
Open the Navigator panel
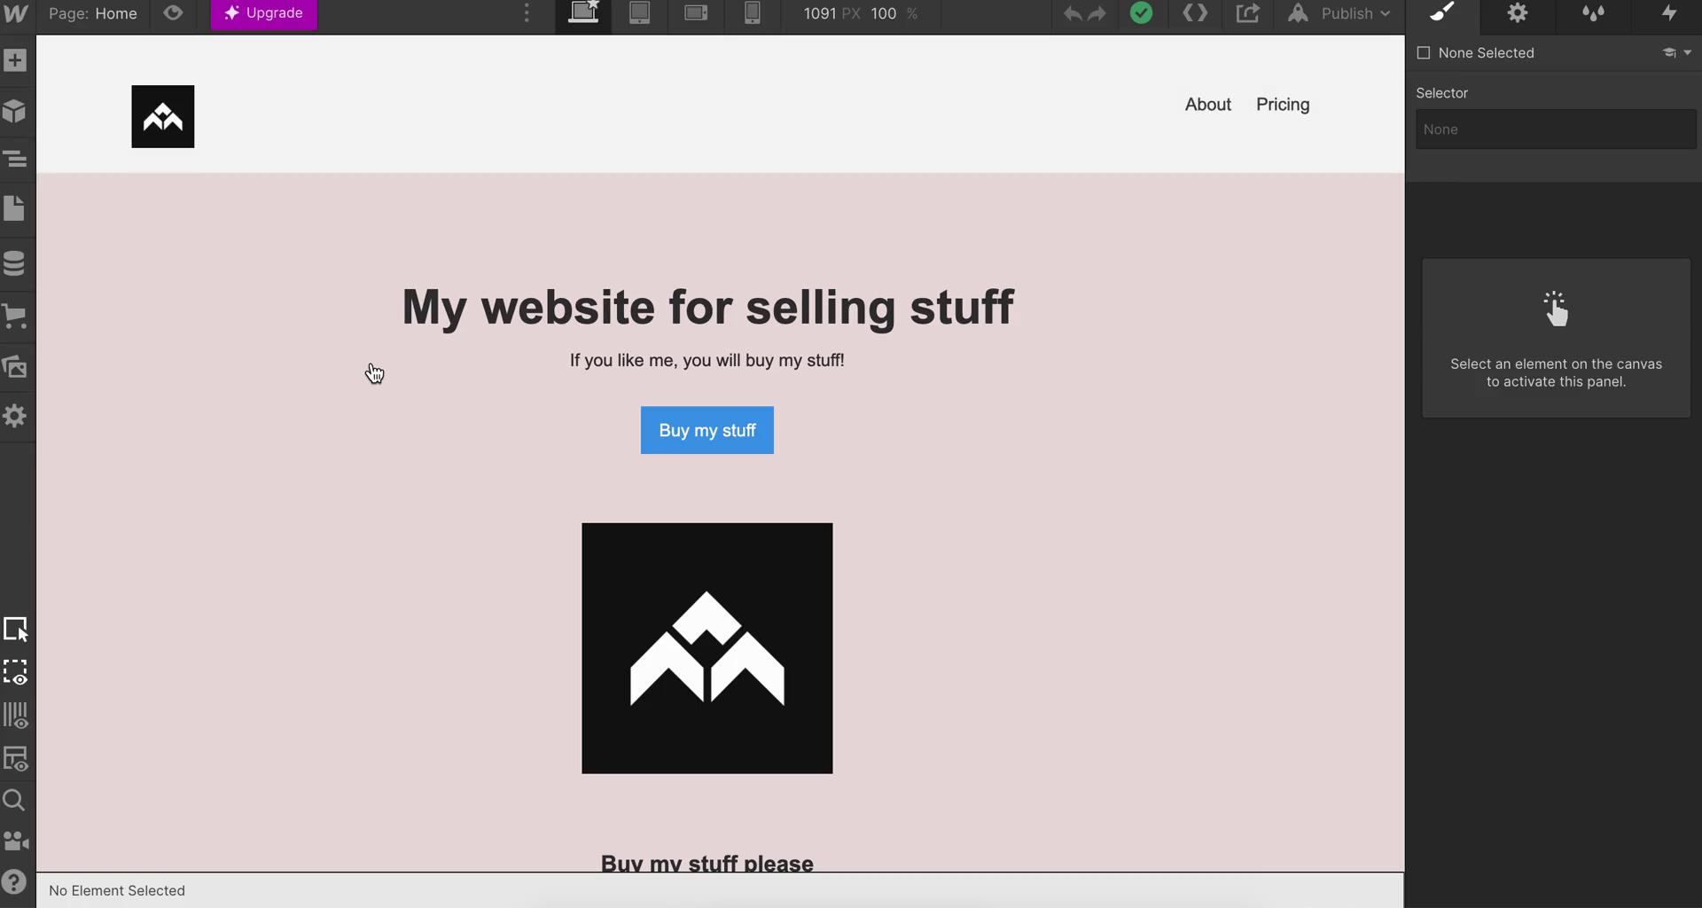(15, 160)
